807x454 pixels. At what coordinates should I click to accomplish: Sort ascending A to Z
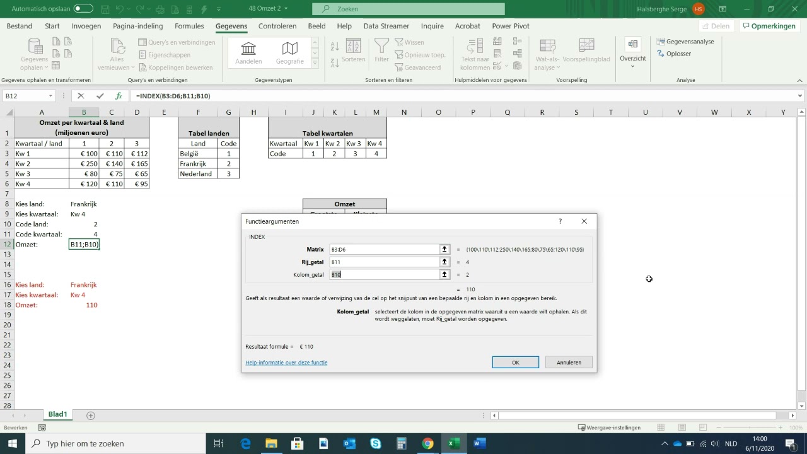(x=335, y=46)
